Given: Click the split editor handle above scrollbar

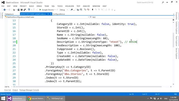Looking at the screenshot, I should [x=173, y=20].
